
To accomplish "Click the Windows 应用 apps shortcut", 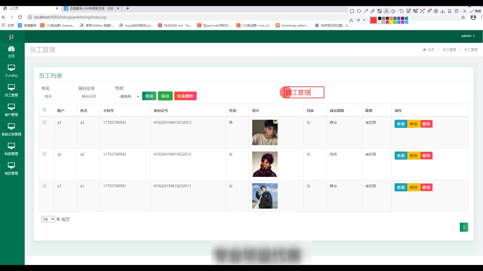I will (8, 25).
